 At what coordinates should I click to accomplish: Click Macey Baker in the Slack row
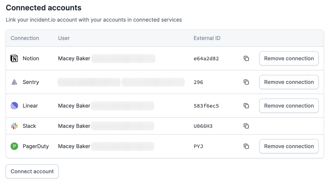click(74, 126)
